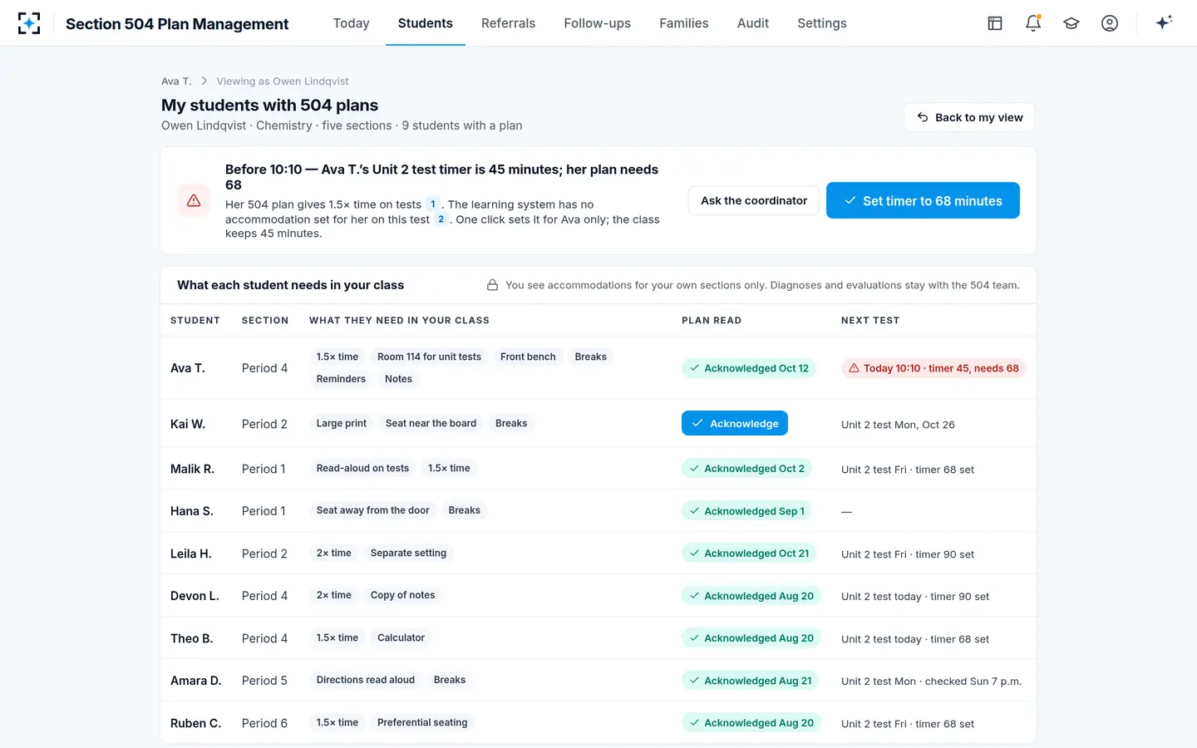Click the lock icon beside the privacy note

pyautogui.click(x=492, y=285)
